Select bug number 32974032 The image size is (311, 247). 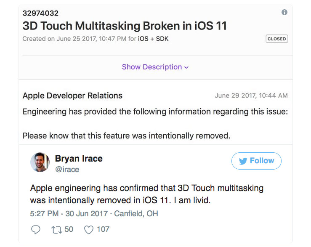tap(40, 13)
